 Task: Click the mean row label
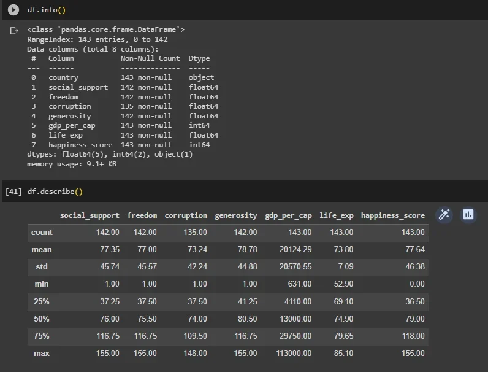tap(42, 250)
